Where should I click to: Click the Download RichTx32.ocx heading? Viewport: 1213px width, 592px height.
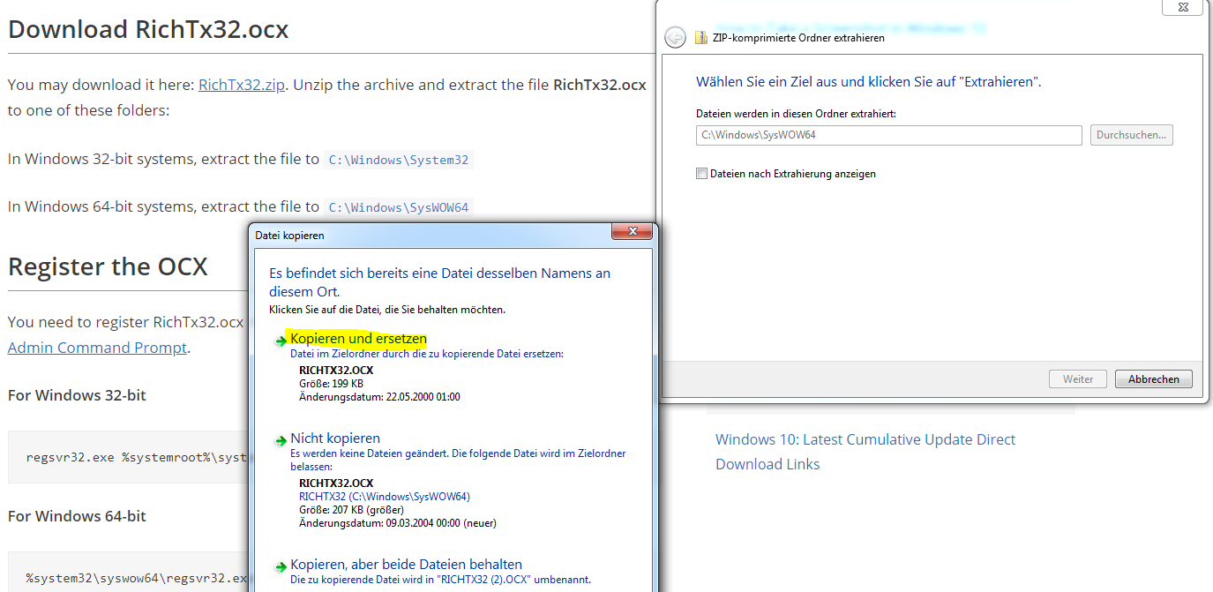point(148,29)
